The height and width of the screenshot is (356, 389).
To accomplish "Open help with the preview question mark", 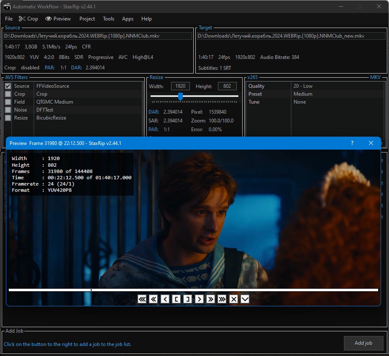I will pos(352,143).
